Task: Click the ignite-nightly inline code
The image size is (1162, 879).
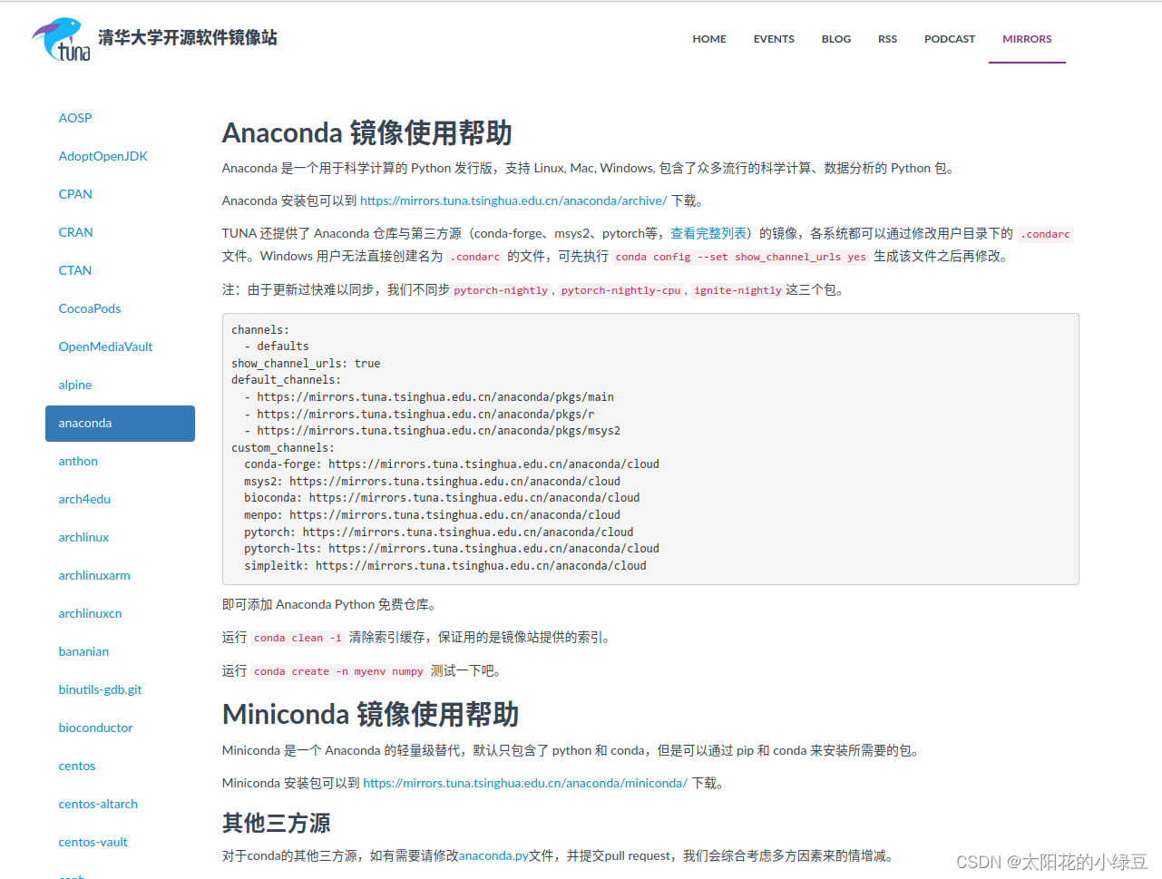Action: [737, 290]
